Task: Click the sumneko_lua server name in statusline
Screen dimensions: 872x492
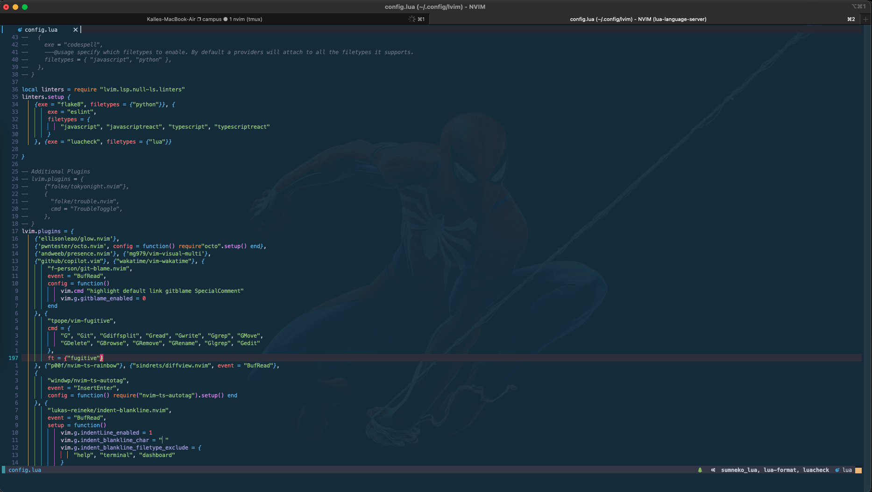Action: 740,470
